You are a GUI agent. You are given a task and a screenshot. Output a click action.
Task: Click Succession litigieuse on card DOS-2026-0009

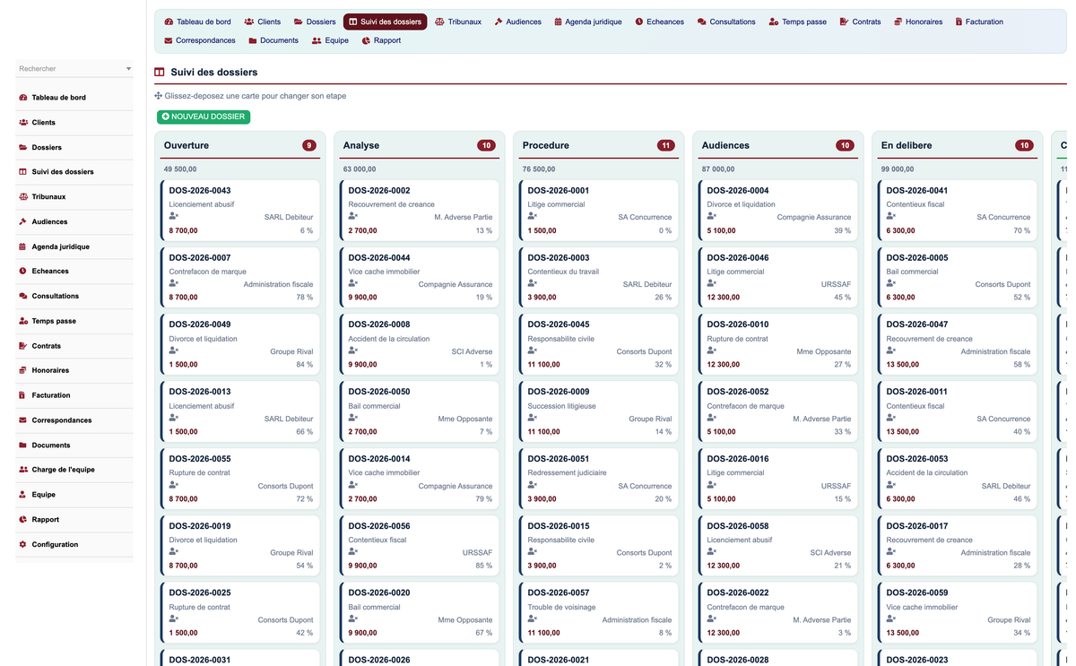click(562, 406)
